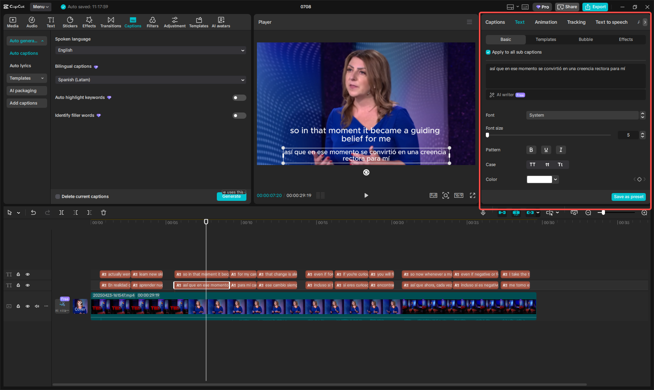Open the Transitions panel
The width and height of the screenshot is (654, 390).
point(111,22)
